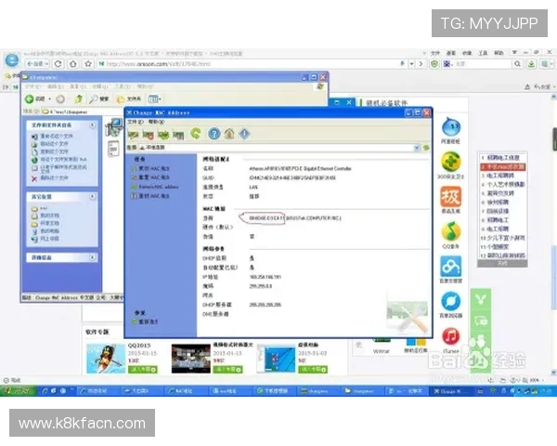Click the DHCP server value 255.255.255.255
Viewport: 557px width, 446px height.
265,305
